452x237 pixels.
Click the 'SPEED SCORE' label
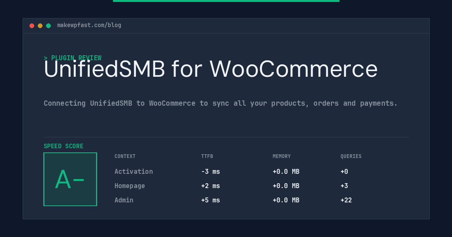(64, 146)
